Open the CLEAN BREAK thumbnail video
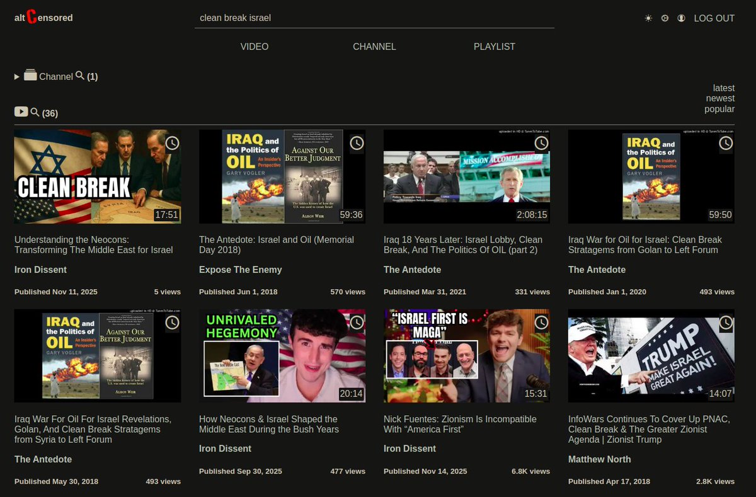This screenshot has height=497, width=756. pos(98,176)
